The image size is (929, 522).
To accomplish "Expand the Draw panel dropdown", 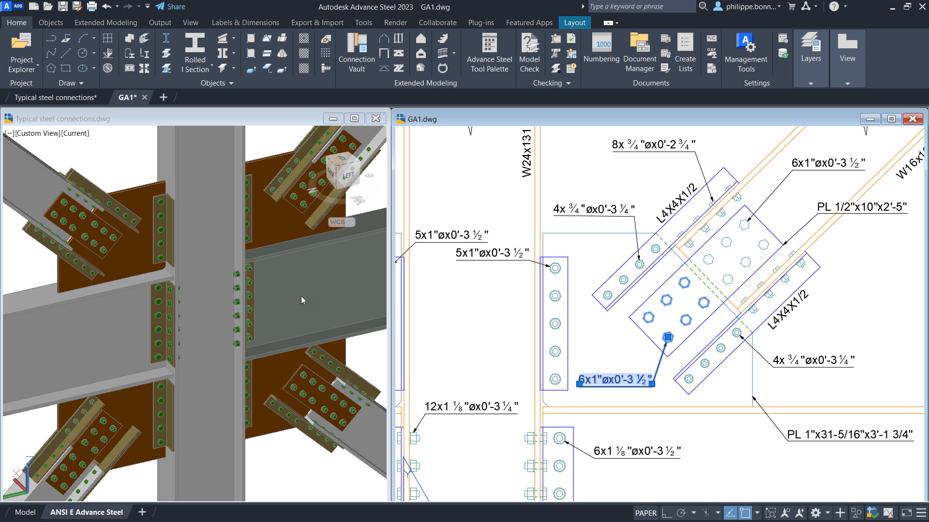I will tap(71, 83).
